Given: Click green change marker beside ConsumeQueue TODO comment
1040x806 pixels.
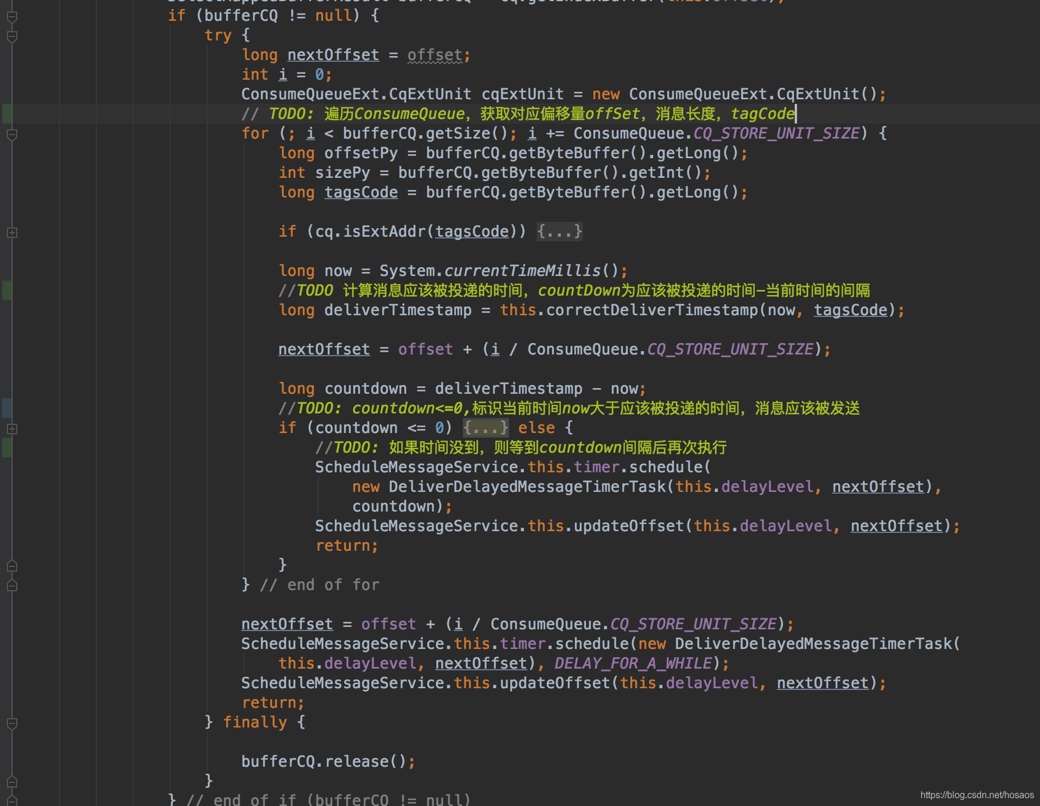Looking at the screenshot, I should 7,114.
